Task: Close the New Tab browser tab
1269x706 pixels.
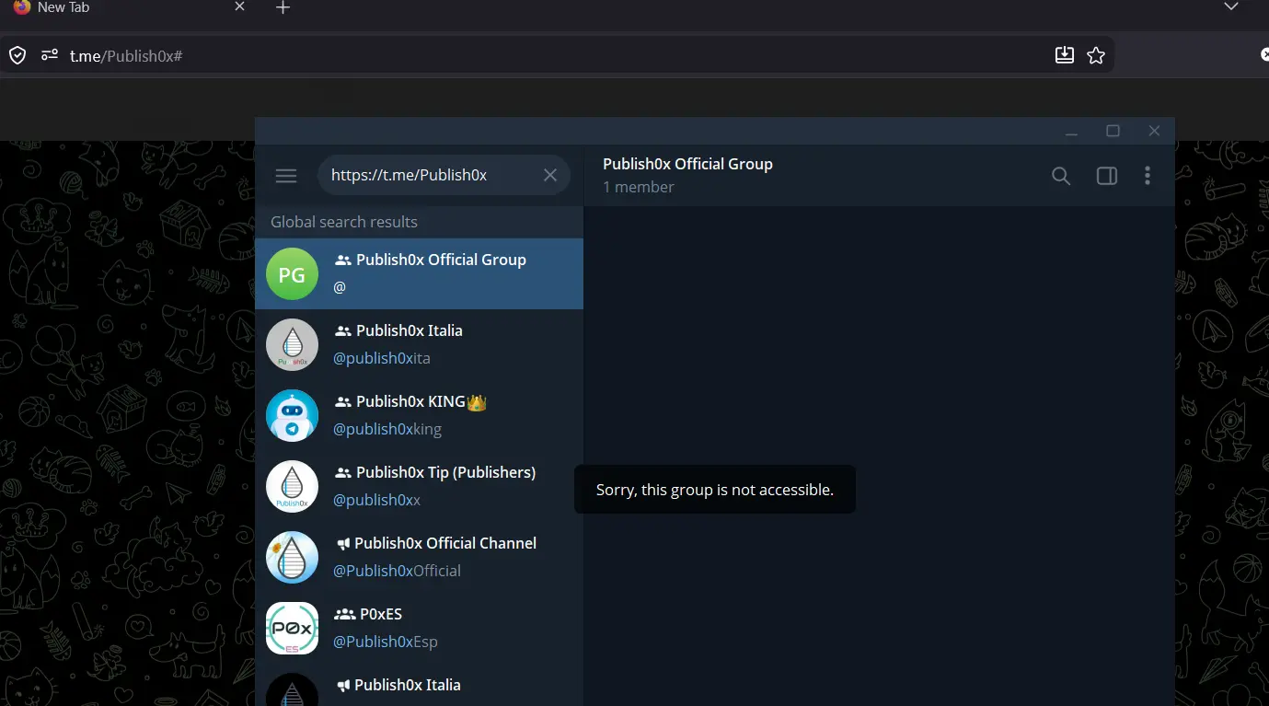Action: click(240, 6)
